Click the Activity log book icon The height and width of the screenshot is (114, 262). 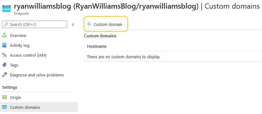pos(5,45)
